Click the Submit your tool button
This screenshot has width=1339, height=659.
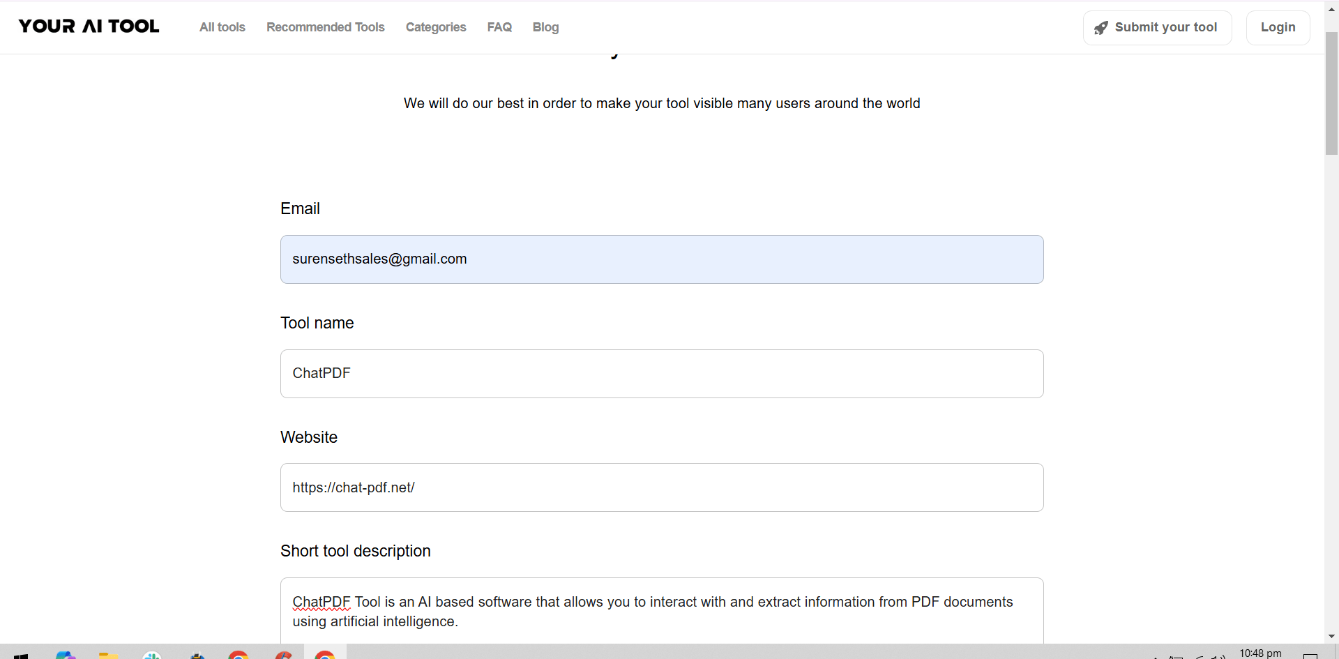(1157, 27)
